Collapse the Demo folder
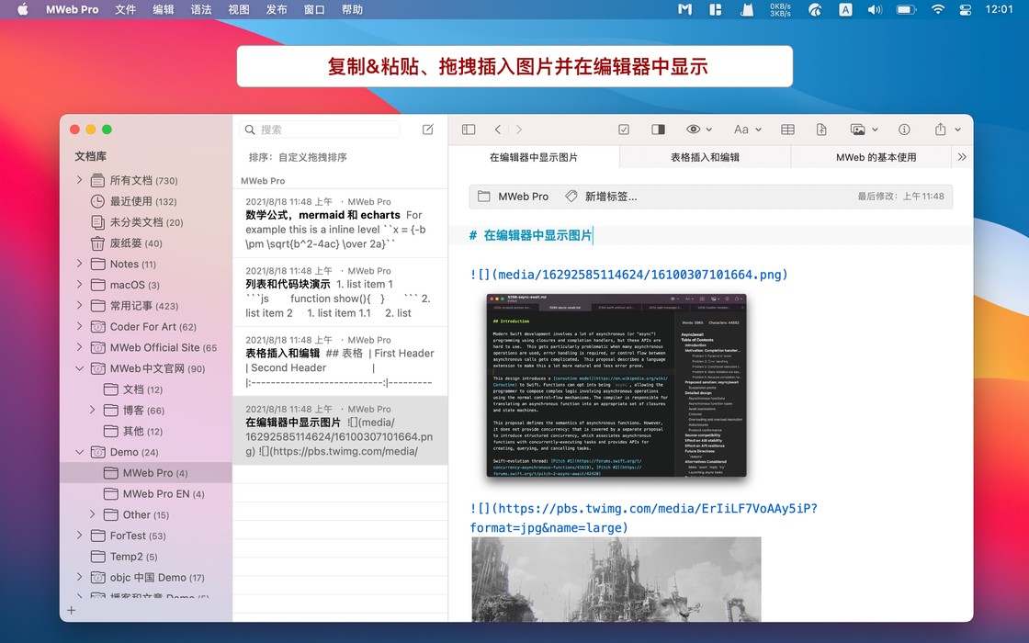The height and width of the screenshot is (643, 1029). [x=79, y=452]
